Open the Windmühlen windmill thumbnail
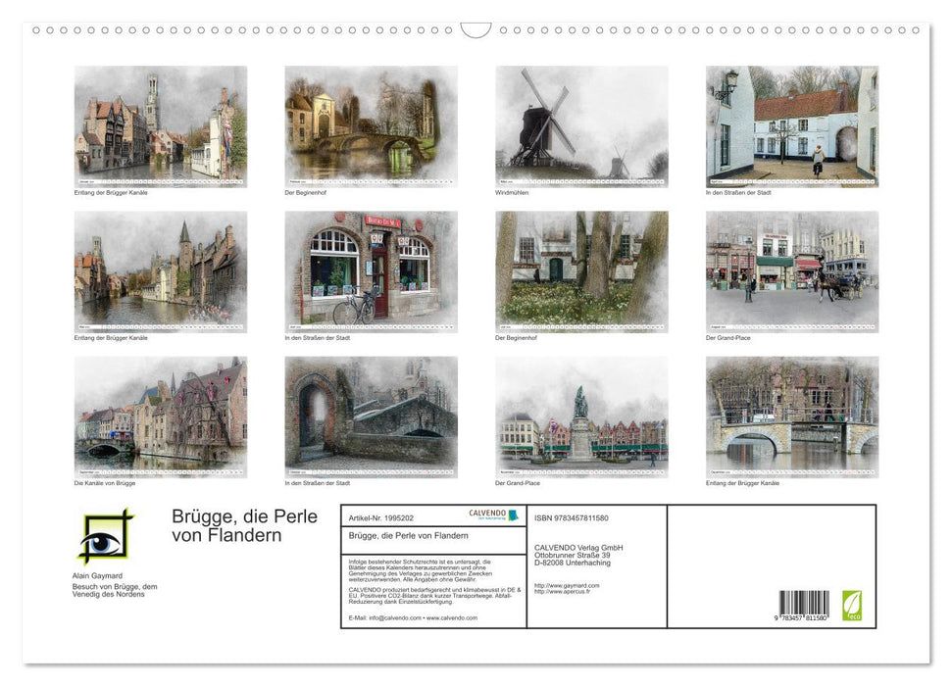This screenshot has width=952, height=686. tap(581, 125)
